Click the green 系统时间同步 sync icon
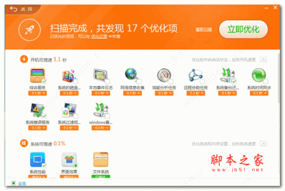The width and height of the screenshot is (285, 191). 259,75
